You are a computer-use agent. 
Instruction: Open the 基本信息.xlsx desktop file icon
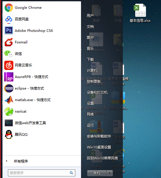coord(140,13)
